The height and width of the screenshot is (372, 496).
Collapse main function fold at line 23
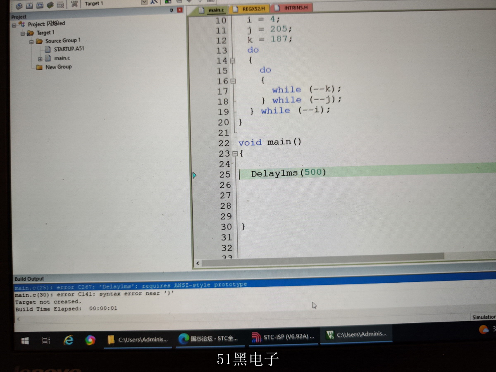[x=234, y=154]
